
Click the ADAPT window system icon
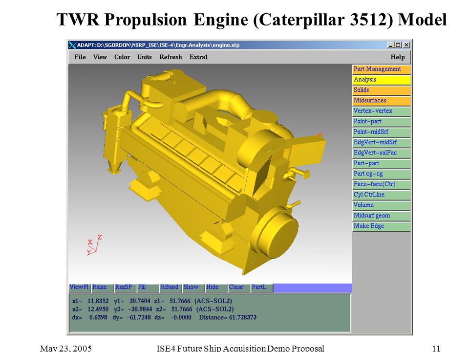click(72, 45)
